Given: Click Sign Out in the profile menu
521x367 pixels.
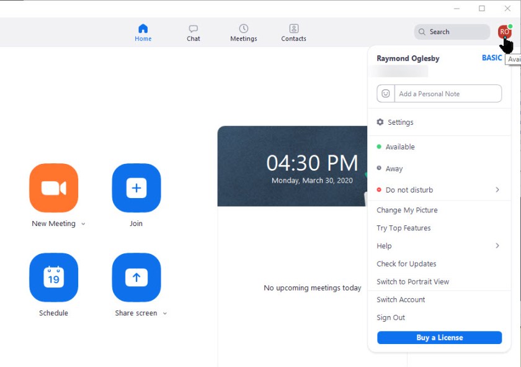Looking at the screenshot, I should (x=391, y=318).
